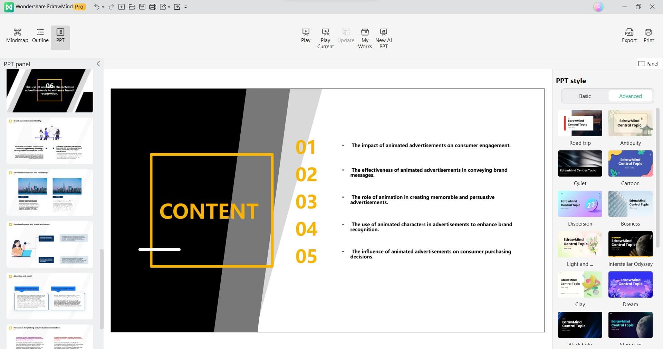
Task: Apply the Interstellar Odyssey style
Action: pos(630,244)
